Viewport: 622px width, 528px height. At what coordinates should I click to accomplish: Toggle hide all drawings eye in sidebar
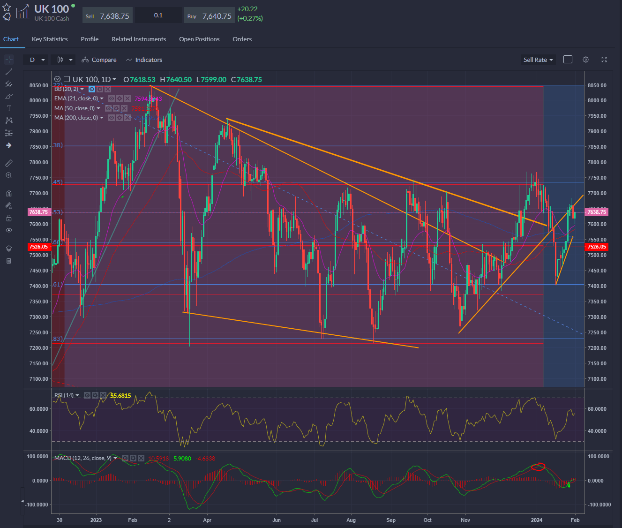point(8,230)
